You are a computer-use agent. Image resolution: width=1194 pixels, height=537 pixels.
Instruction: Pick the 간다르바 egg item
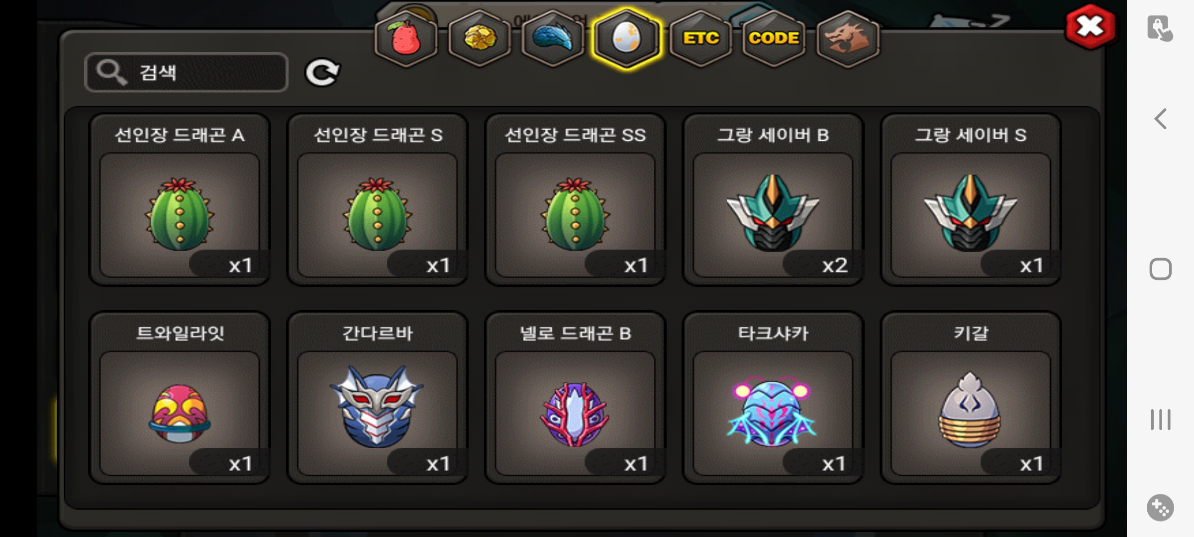378,398
